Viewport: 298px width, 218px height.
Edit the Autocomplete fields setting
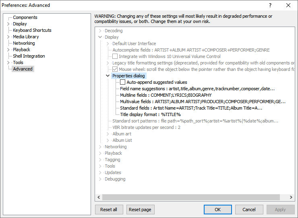click(191, 50)
